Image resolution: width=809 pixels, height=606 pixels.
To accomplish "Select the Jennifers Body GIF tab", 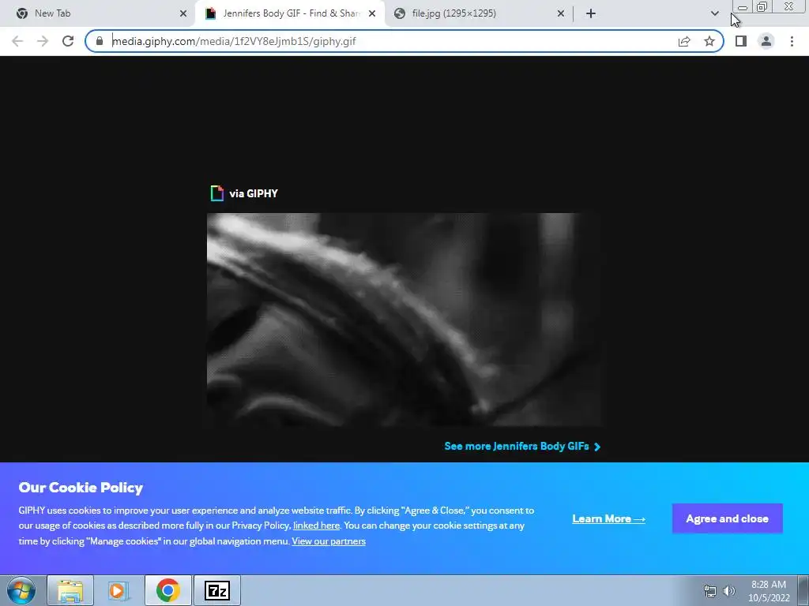I will (289, 13).
